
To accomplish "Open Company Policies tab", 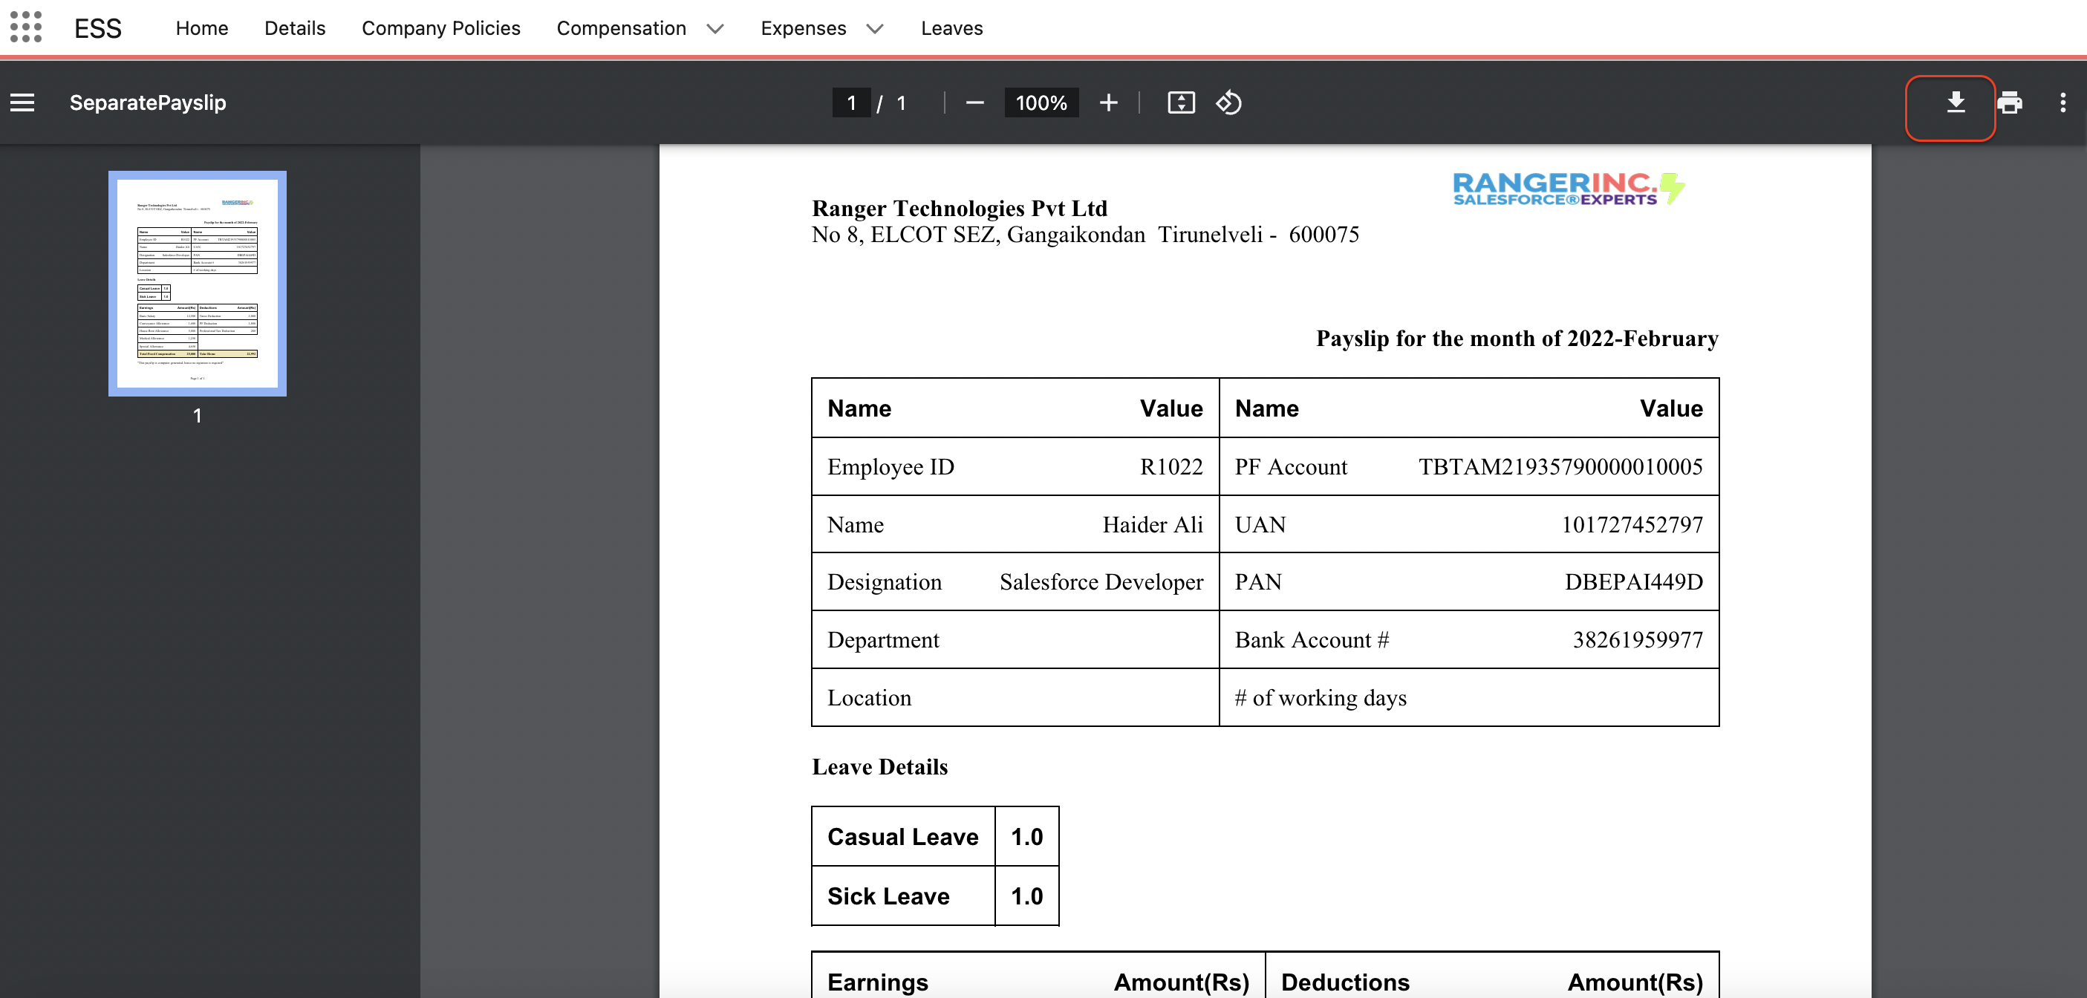I will tap(440, 28).
